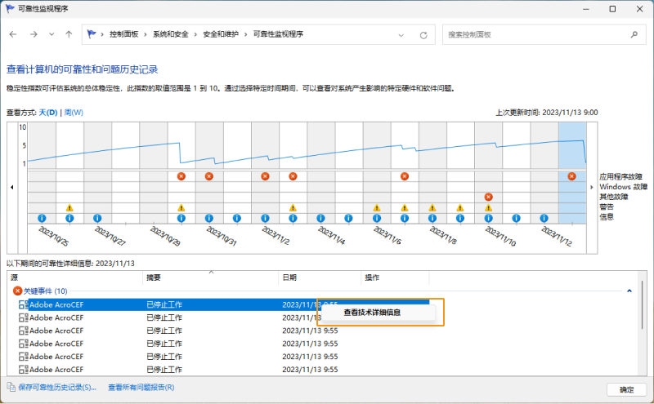This screenshot has height=404, width=654.
Task: Click the back navigation arrow
Action: coord(13,35)
